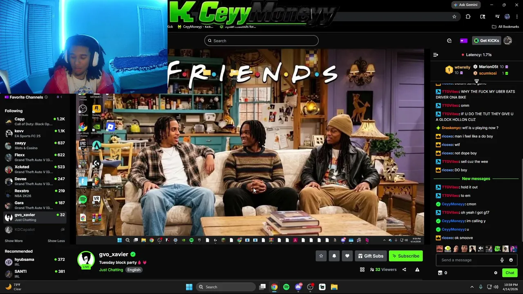Open Chrome extensions puzzle icon
Screen dimensions: 523x294
[468, 17]
